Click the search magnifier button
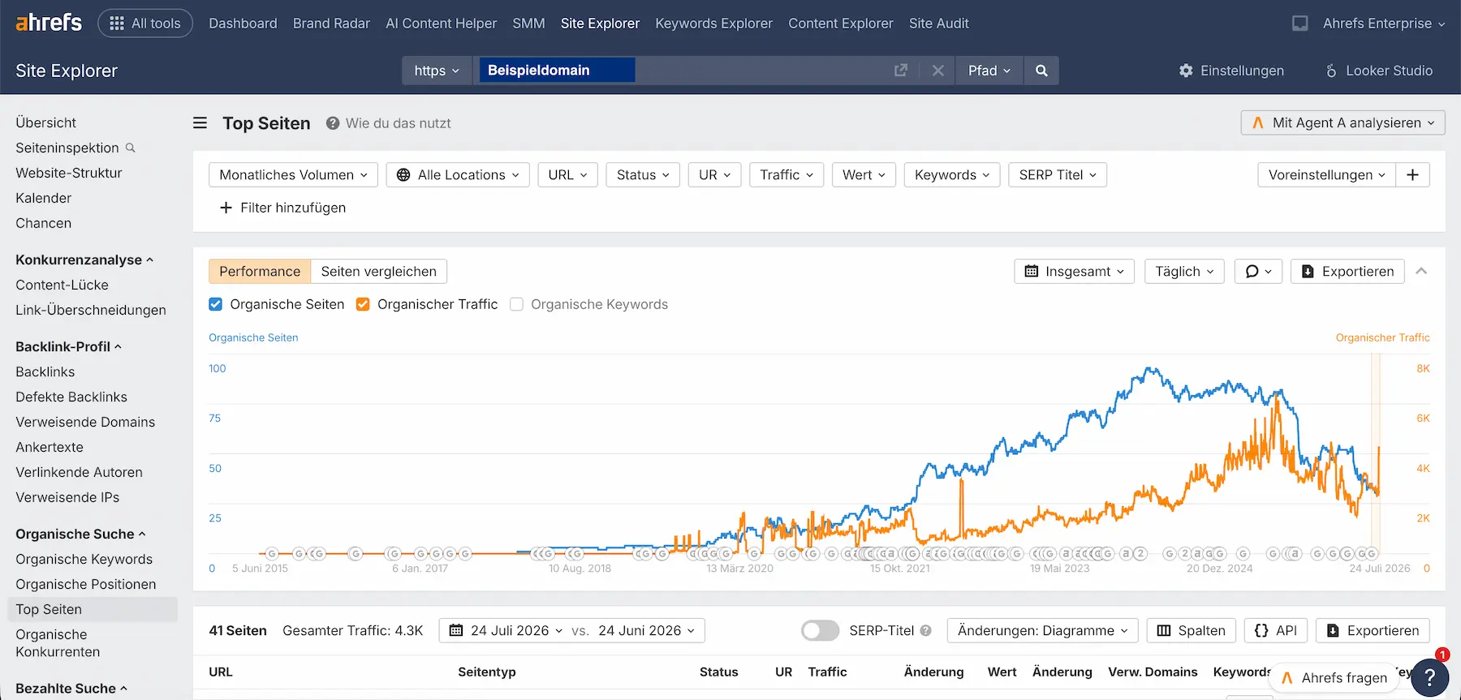The width and height of the screenshot is (1461, 700). [1041, 71]
